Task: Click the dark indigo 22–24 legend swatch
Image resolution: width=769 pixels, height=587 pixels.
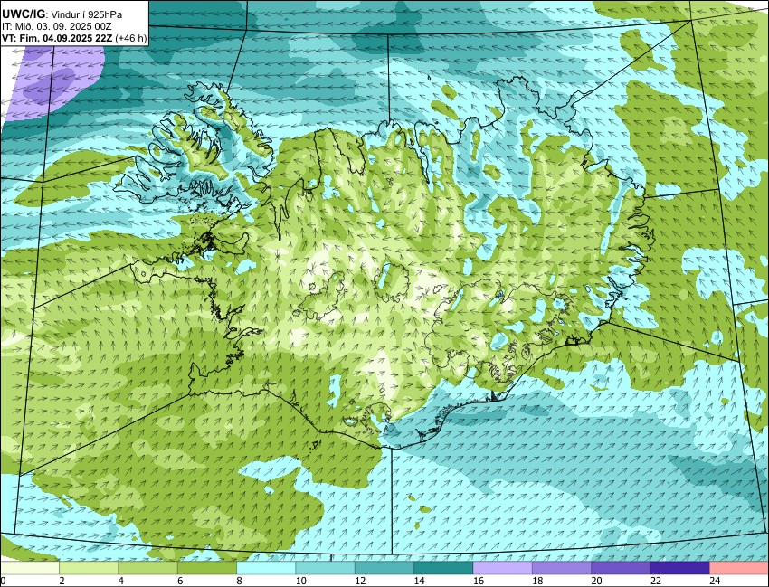Action: [679, 568]
